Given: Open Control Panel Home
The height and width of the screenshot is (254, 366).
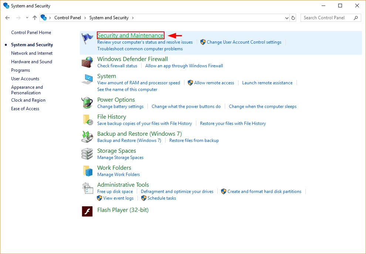Looking at the screenshot, I should 31,33.
